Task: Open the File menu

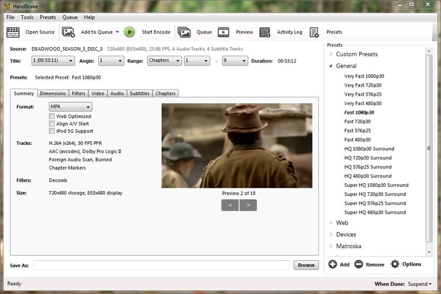Action: (10, 17)
